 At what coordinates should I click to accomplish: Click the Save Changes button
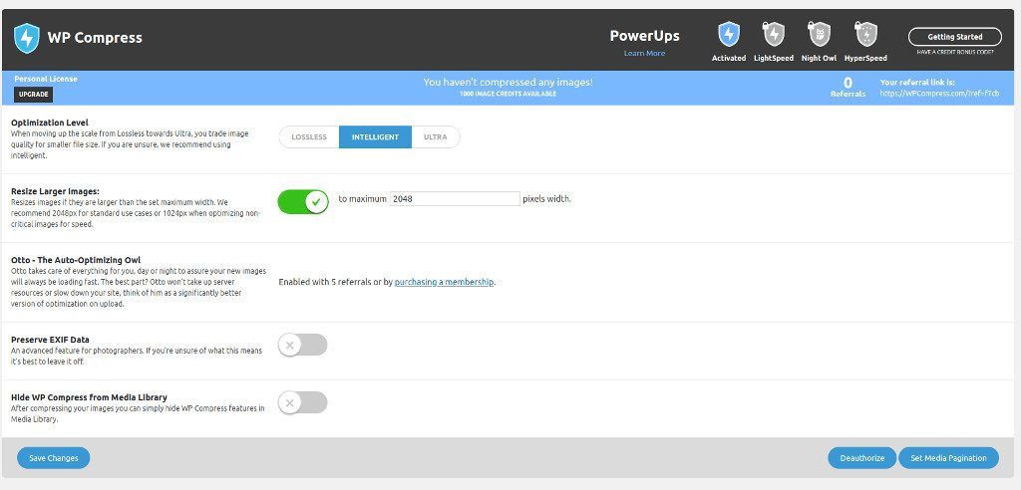click(x=54, y=458)
